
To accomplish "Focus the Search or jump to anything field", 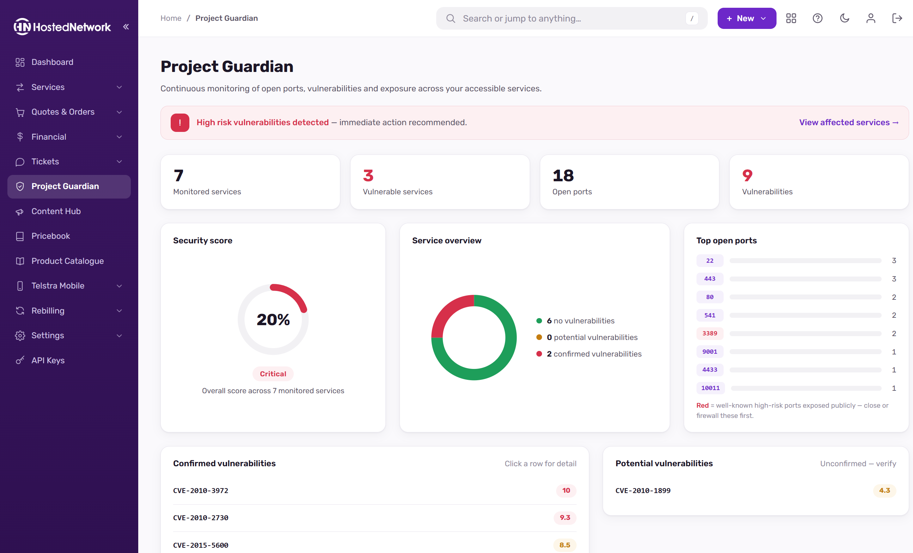I will coord(572,19).
